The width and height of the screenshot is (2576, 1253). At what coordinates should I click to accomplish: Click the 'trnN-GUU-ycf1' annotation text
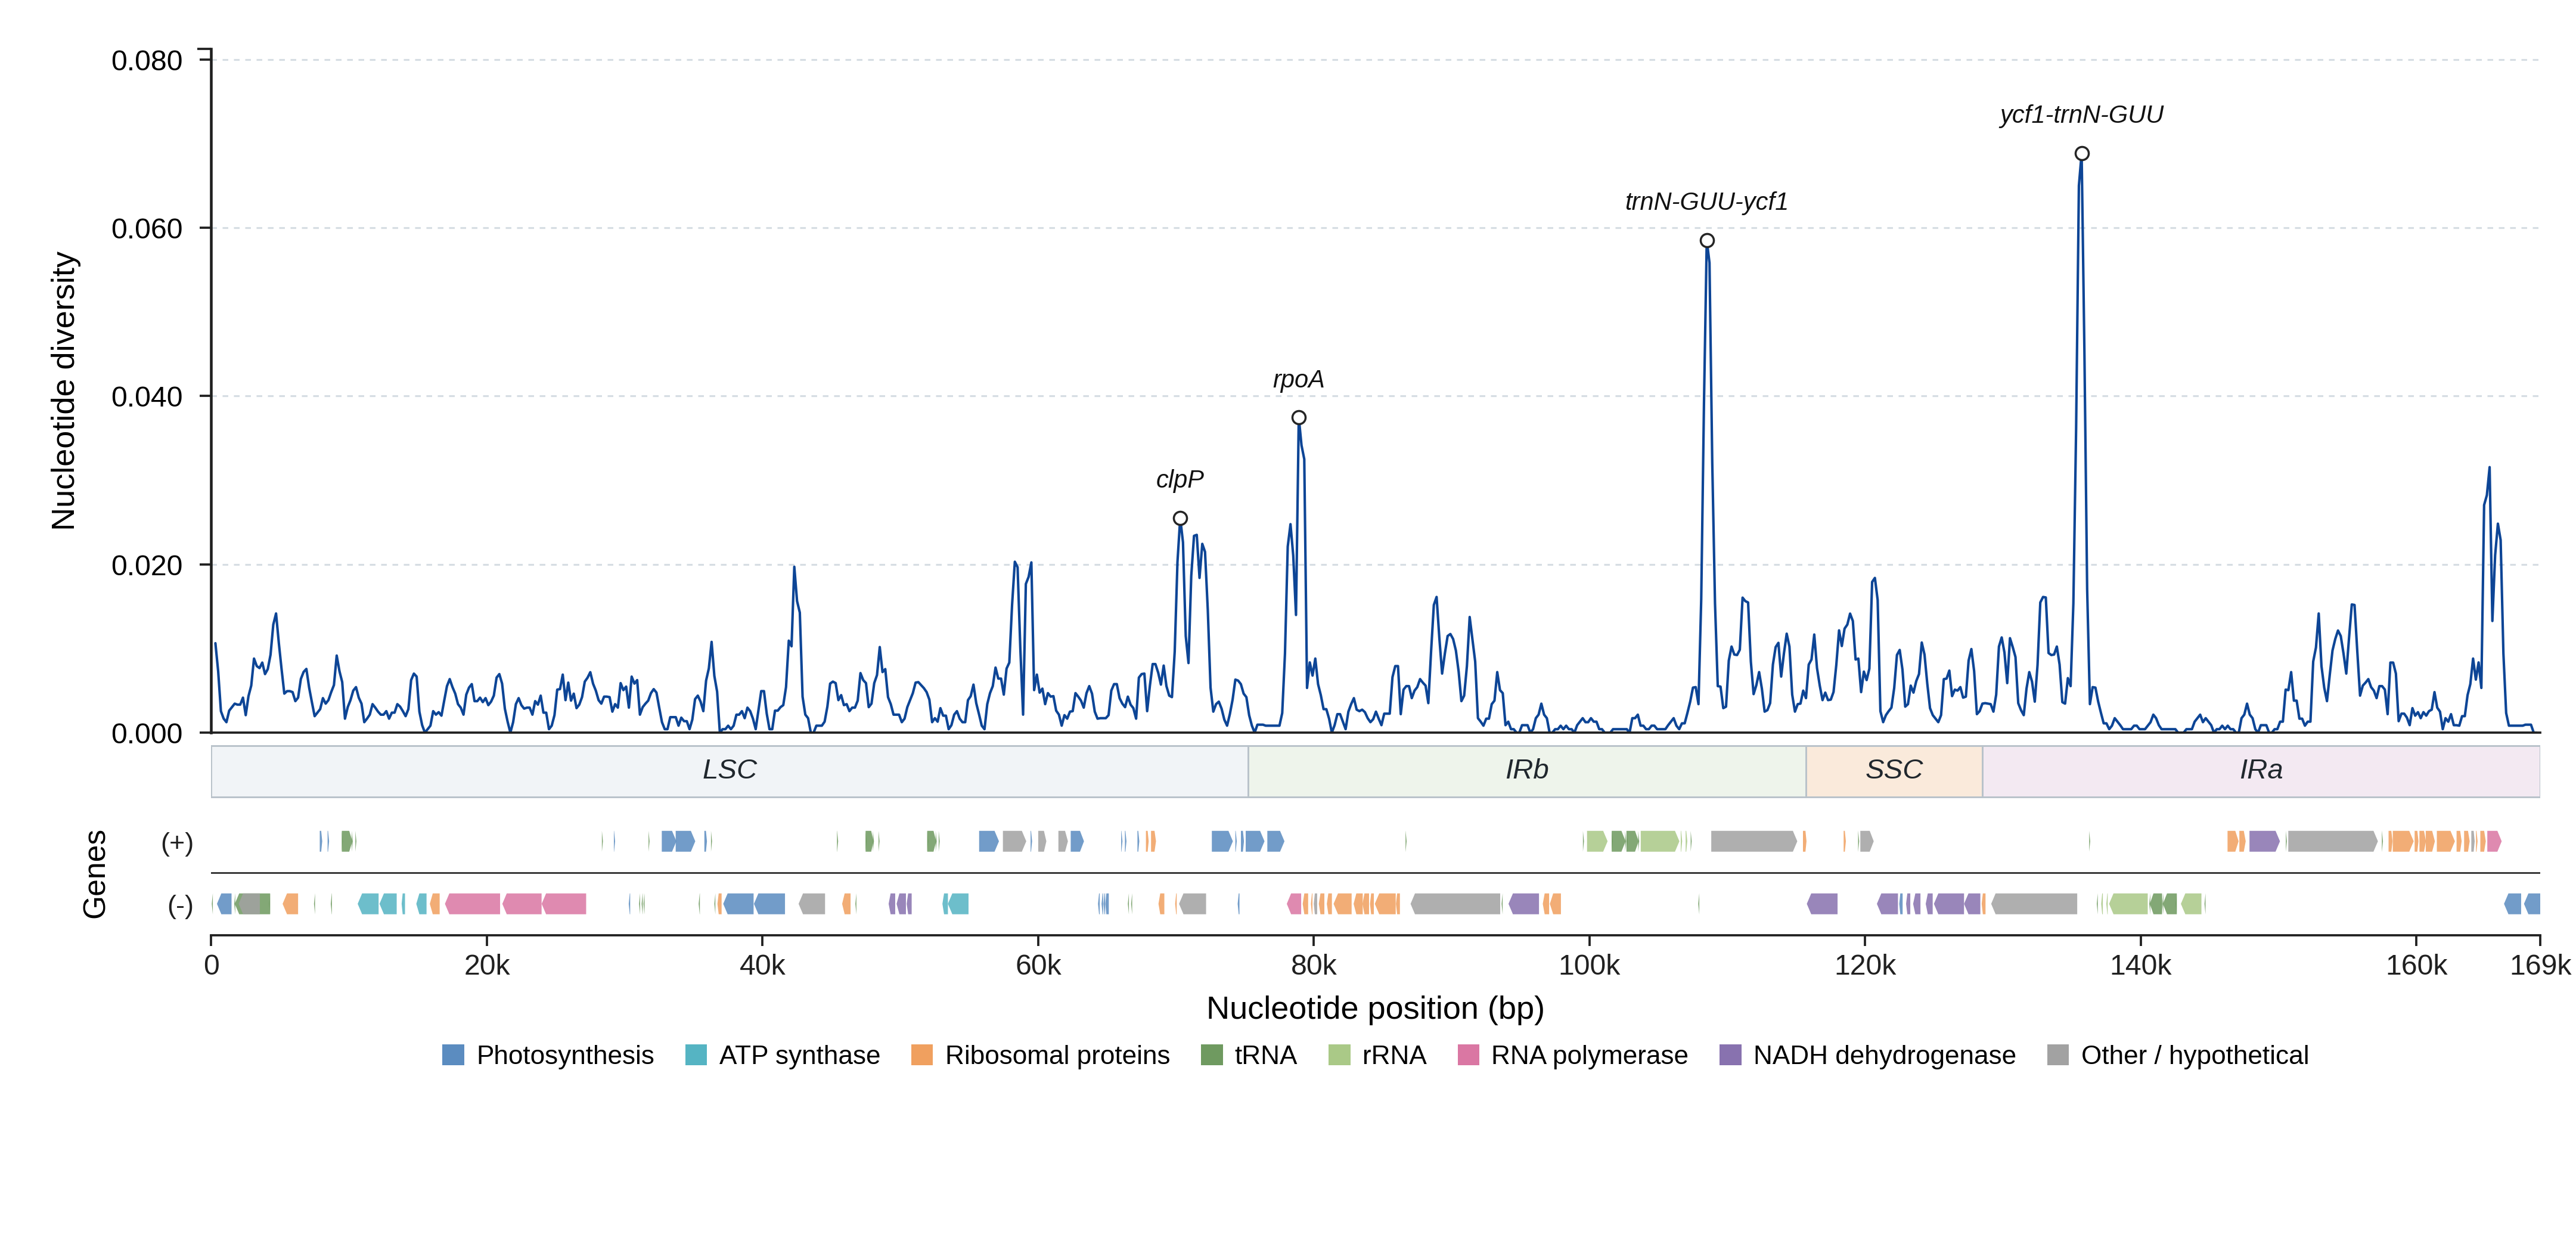point(1706,202)
